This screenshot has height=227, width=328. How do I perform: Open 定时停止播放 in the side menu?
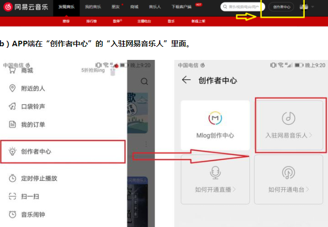pos(39,178)
